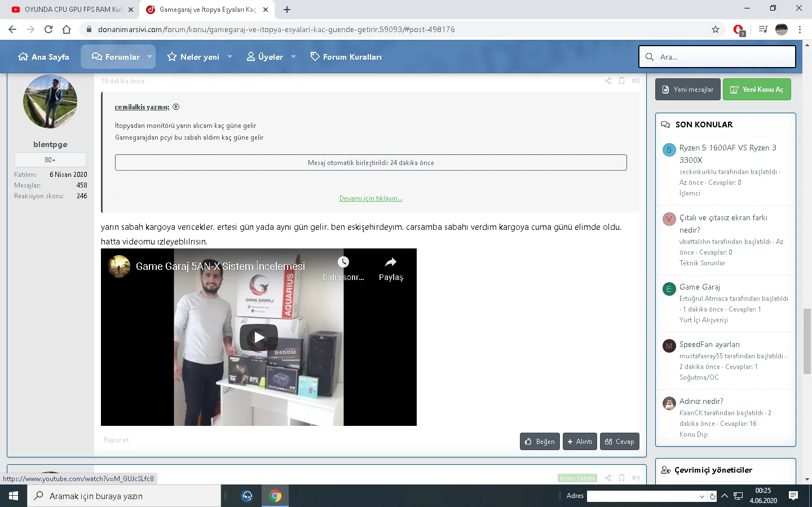Reload the current page
The image size is (812, 507).
click(48, 29)
